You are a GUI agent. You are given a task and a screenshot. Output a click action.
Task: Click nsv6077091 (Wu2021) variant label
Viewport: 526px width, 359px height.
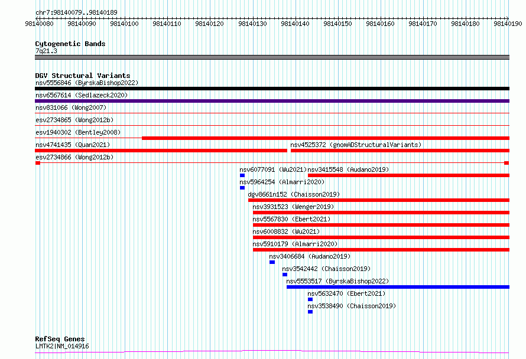click(274, 169)
